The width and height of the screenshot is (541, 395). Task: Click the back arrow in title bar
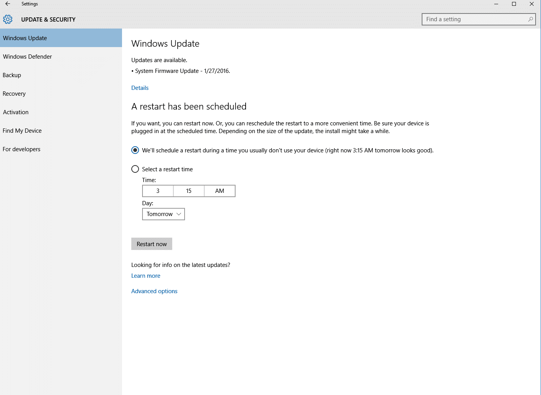[x=8, y=4]
